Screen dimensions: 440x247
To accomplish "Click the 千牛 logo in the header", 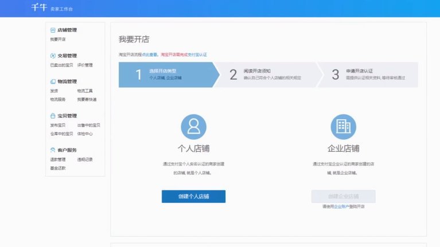I will [39, 7].
